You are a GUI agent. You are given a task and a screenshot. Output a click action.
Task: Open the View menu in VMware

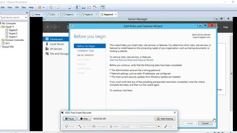pos(10,7)
